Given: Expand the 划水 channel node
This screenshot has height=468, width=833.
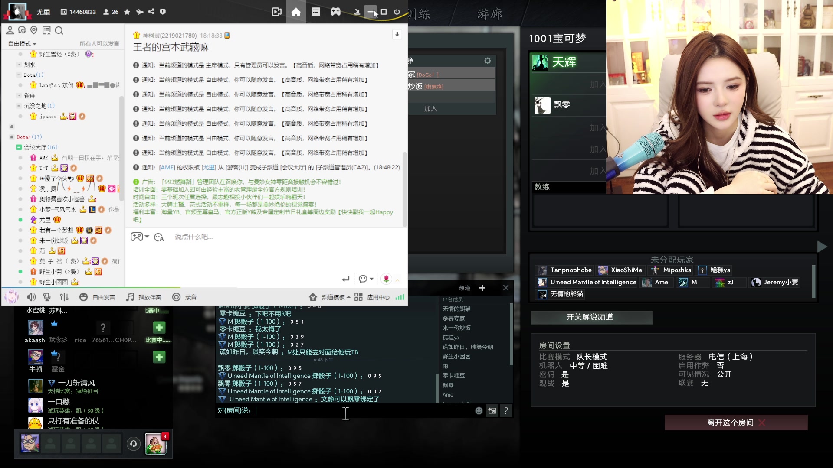Looking at the screenshot, I should pos(19,65).
